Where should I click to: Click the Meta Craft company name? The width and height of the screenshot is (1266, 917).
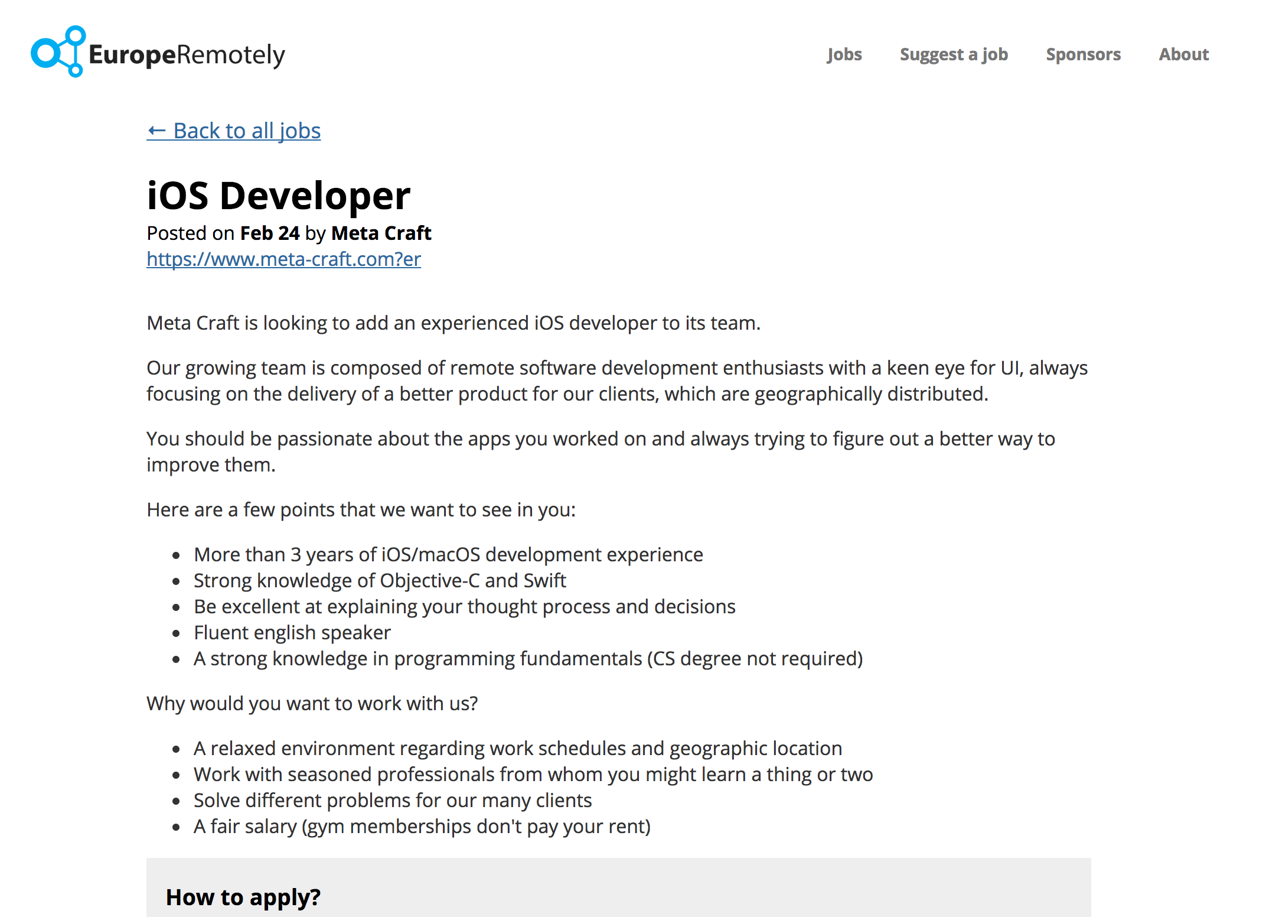(x=381, y=233)
